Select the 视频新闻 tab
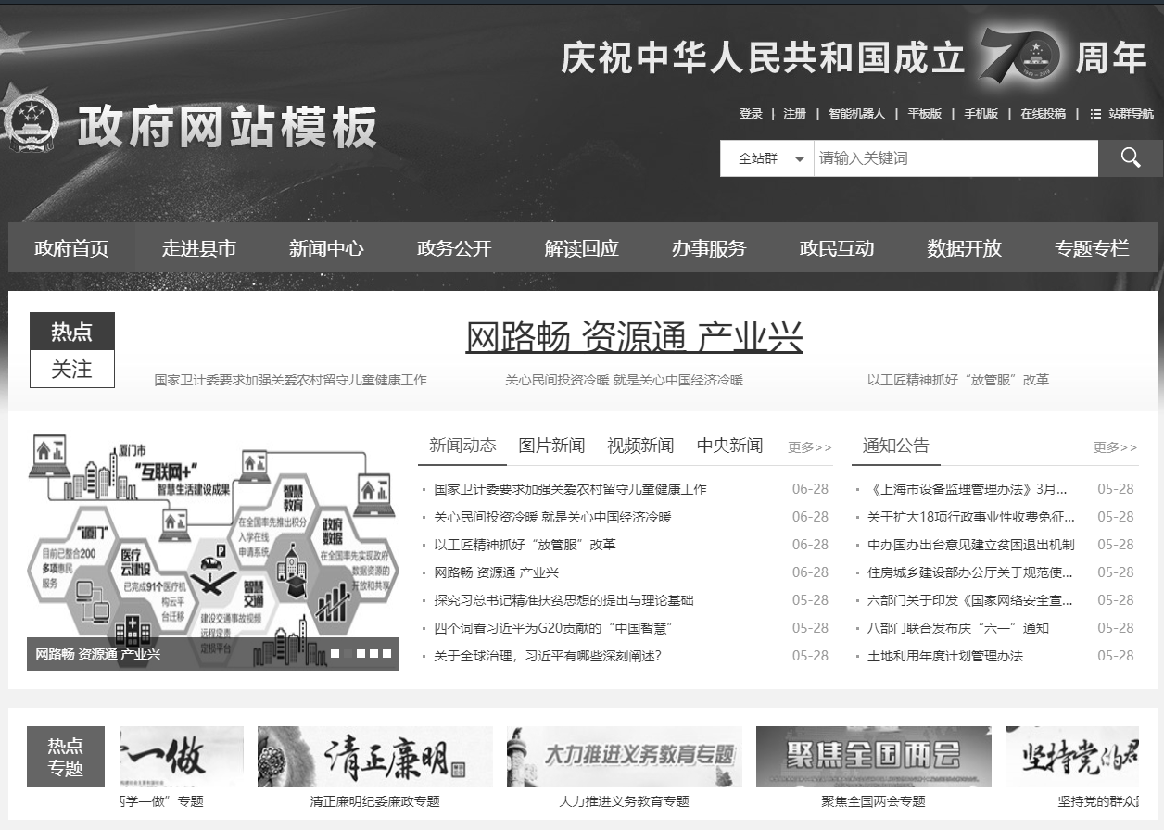The width and height of the screenshot is (1164, 830). click(640, 446)
